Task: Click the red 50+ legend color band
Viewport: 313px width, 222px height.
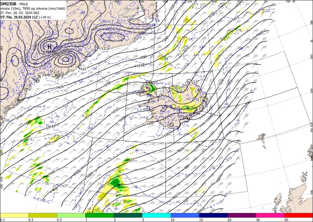Action: (x=299, y=215)
